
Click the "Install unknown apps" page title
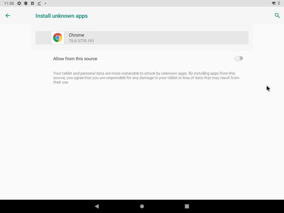point(62,16)
